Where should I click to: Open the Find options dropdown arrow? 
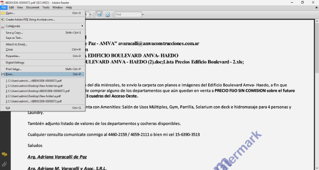tap(143, 15)
